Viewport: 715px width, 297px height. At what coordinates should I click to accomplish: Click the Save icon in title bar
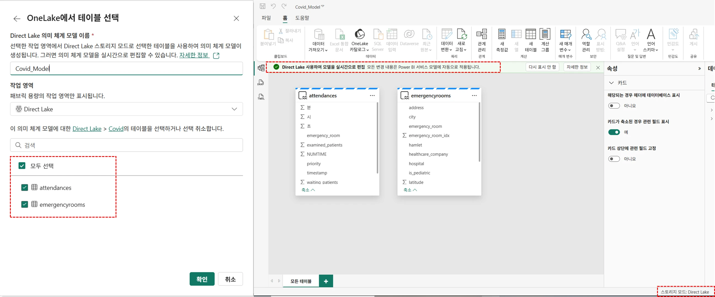click(262, 6)
